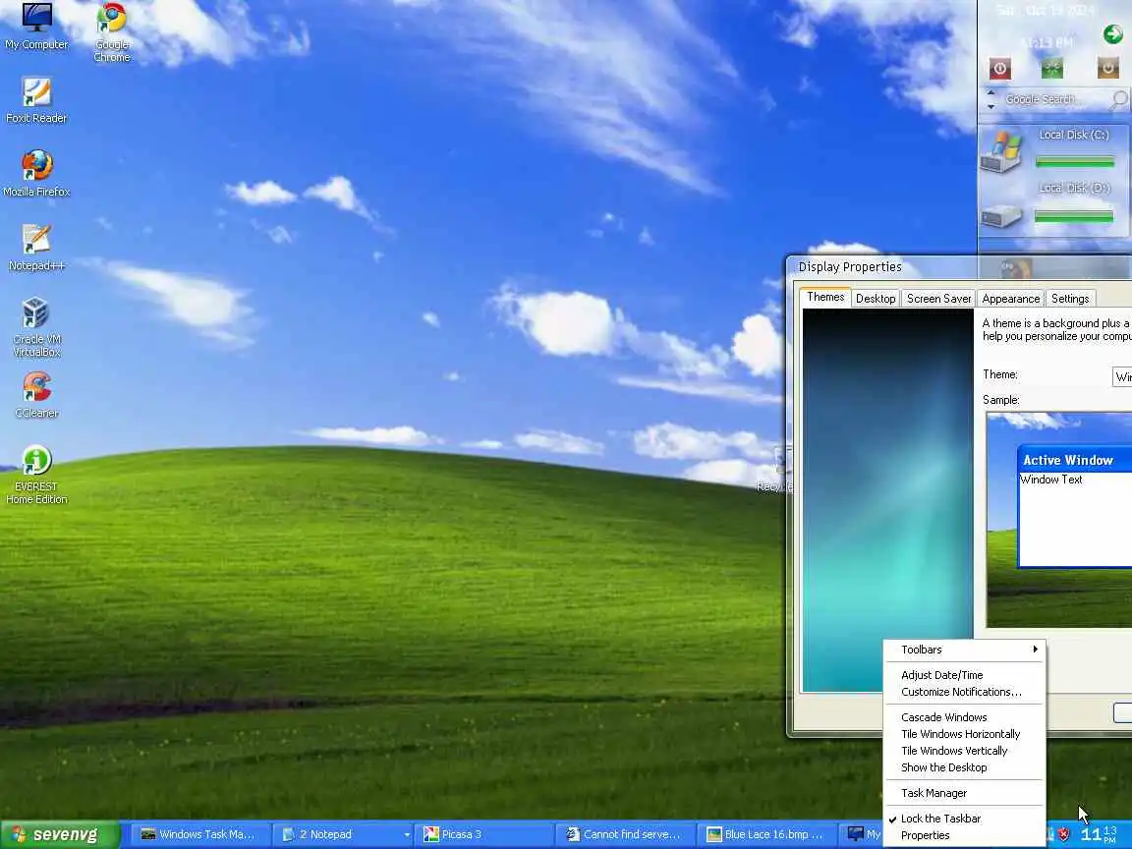Image resolution: width=1132 pixels, height=849 pixels.
Task: Click the magnifier icon in Google Search
Action: pyautogui.click(x=1118, y=99)
